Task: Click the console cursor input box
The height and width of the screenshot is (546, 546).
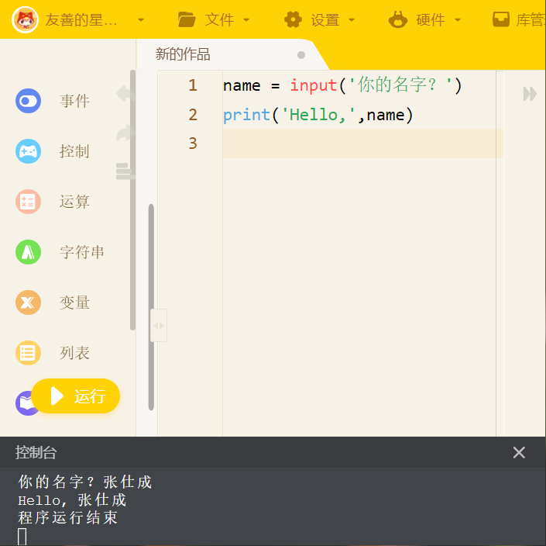Action: pyautogui.click(x=22, y=537)
